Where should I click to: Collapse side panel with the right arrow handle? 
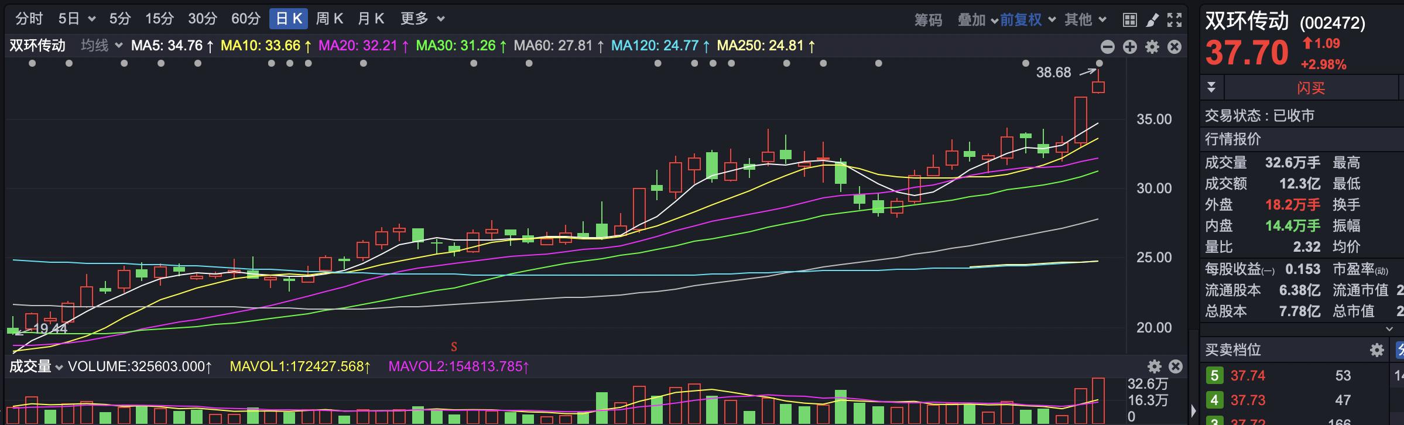[1193, 411]
